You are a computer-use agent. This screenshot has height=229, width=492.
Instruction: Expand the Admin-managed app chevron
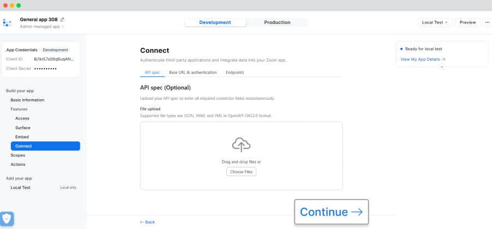[x=62, y=27]
